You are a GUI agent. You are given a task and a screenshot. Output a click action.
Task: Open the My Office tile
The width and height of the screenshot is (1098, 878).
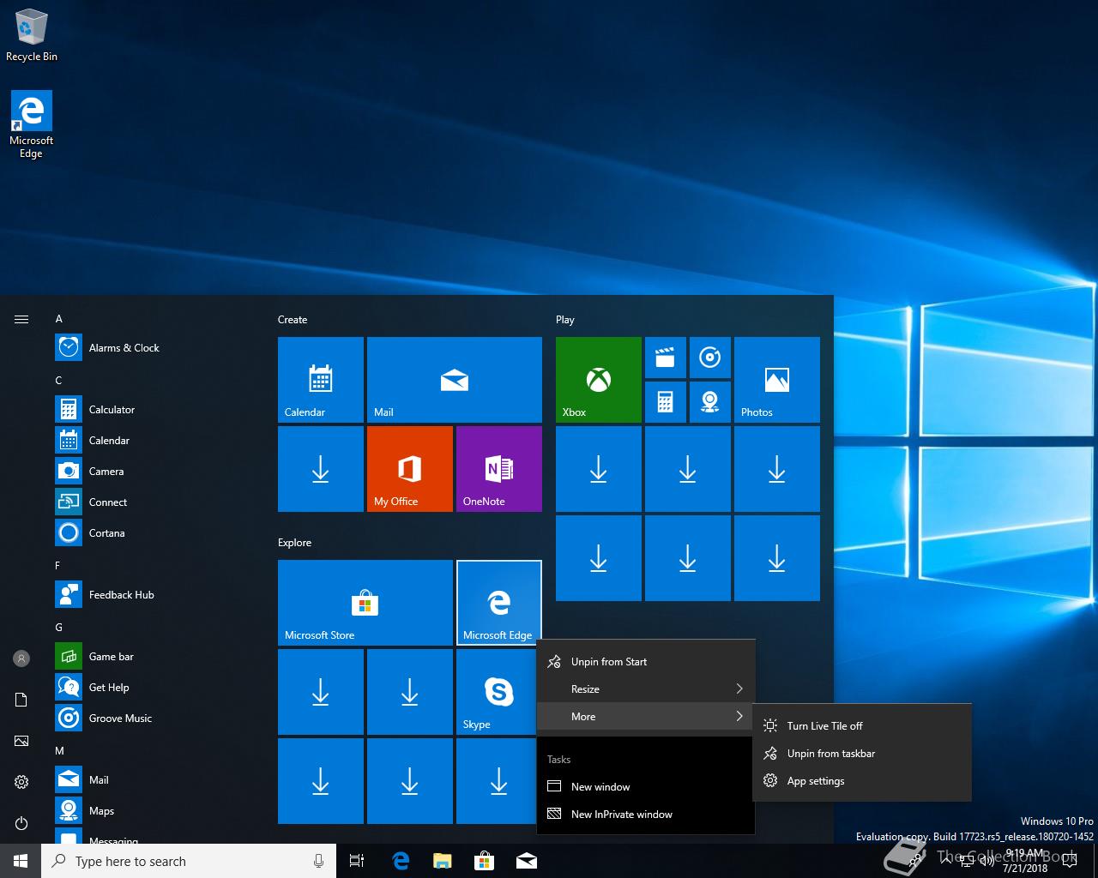[x=409, y=468]
